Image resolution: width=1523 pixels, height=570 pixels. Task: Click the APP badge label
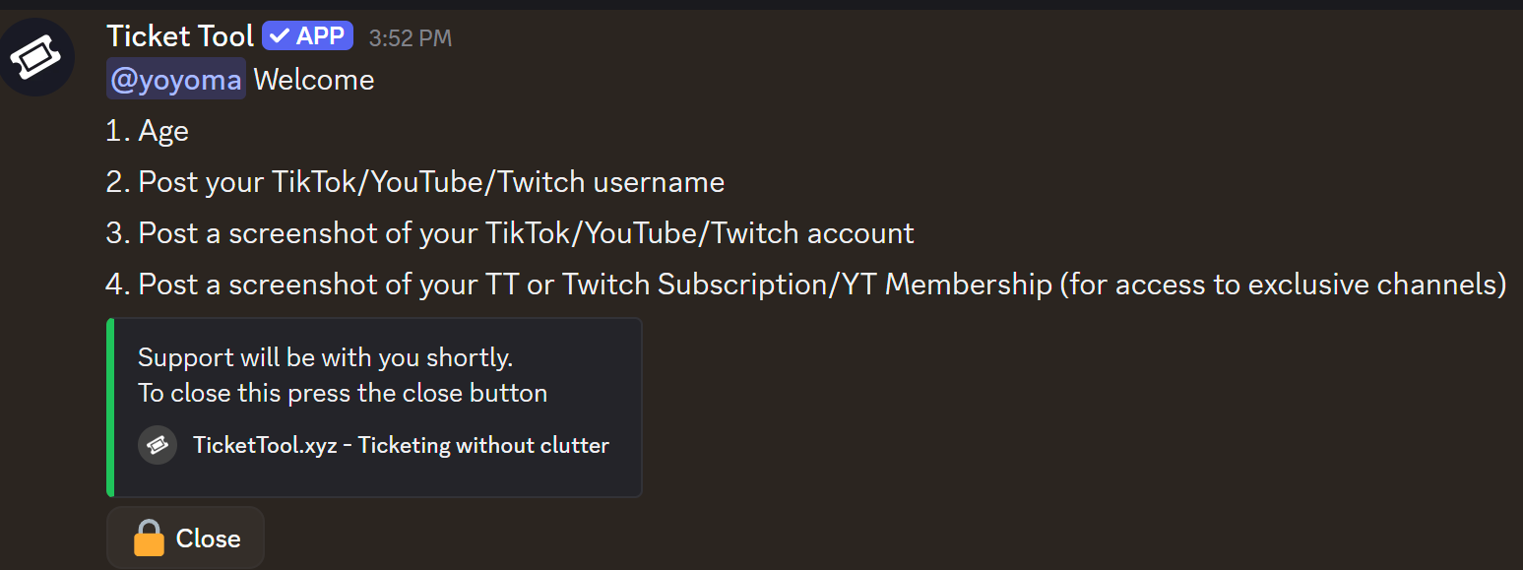(320, 36)
